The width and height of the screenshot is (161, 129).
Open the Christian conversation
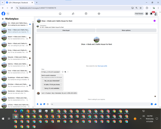(x=16, y=85)
